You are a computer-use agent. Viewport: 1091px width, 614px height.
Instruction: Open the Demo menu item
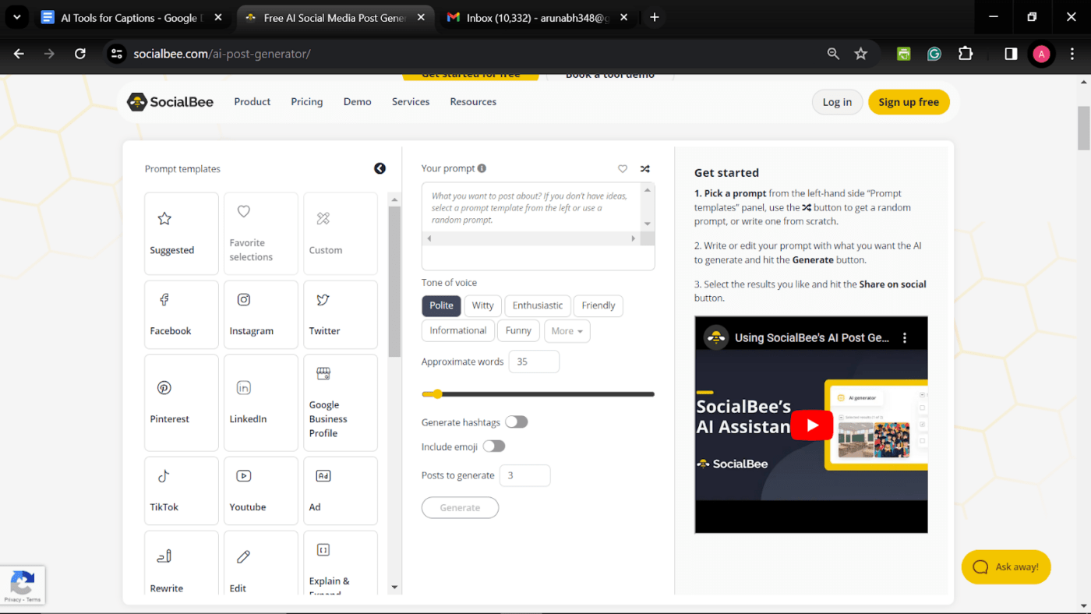[358, 102]
